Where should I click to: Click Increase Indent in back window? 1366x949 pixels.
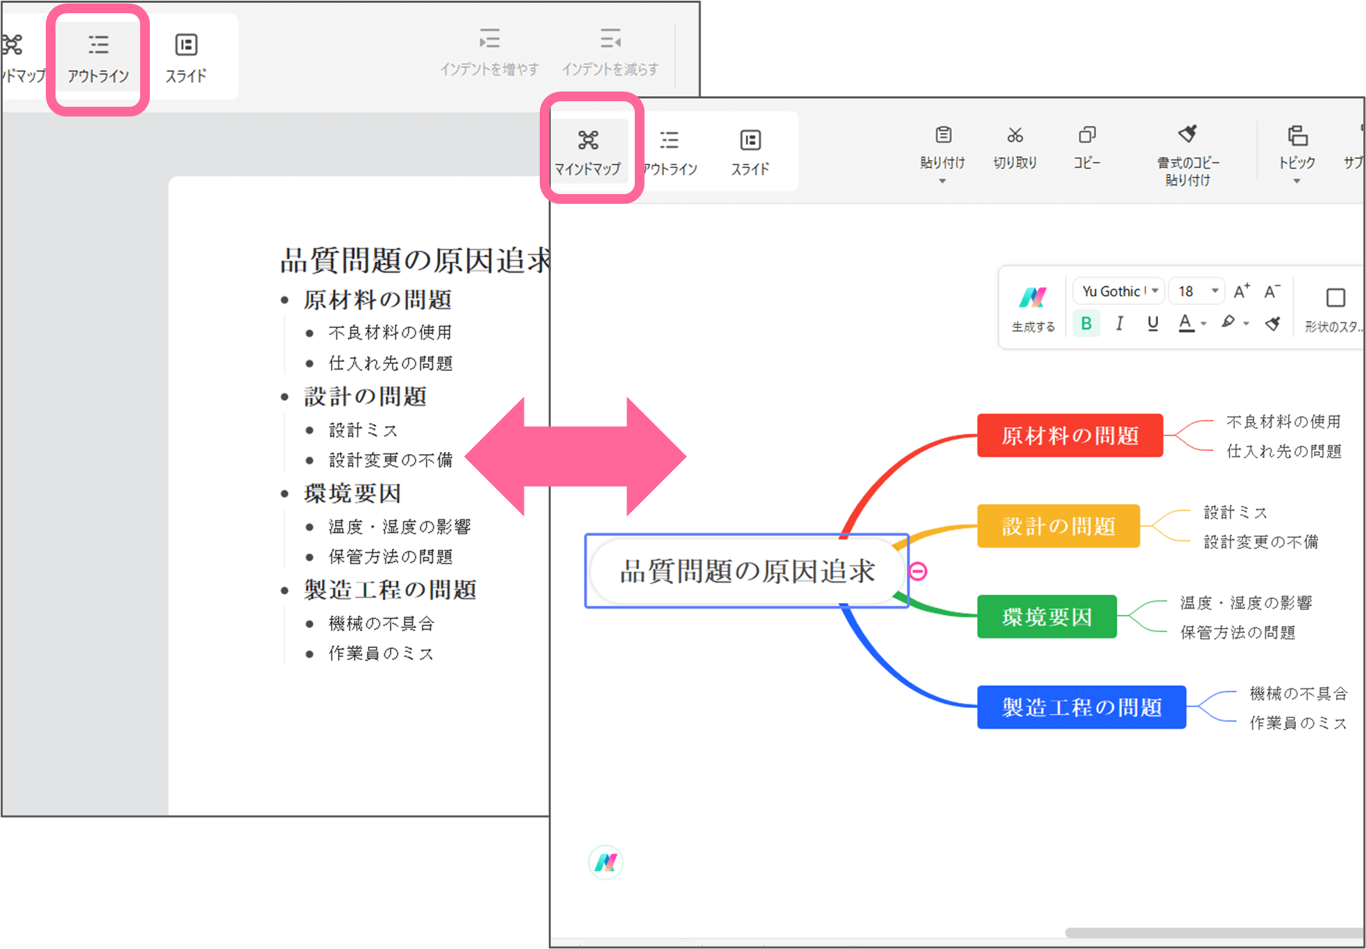(489, 51)
